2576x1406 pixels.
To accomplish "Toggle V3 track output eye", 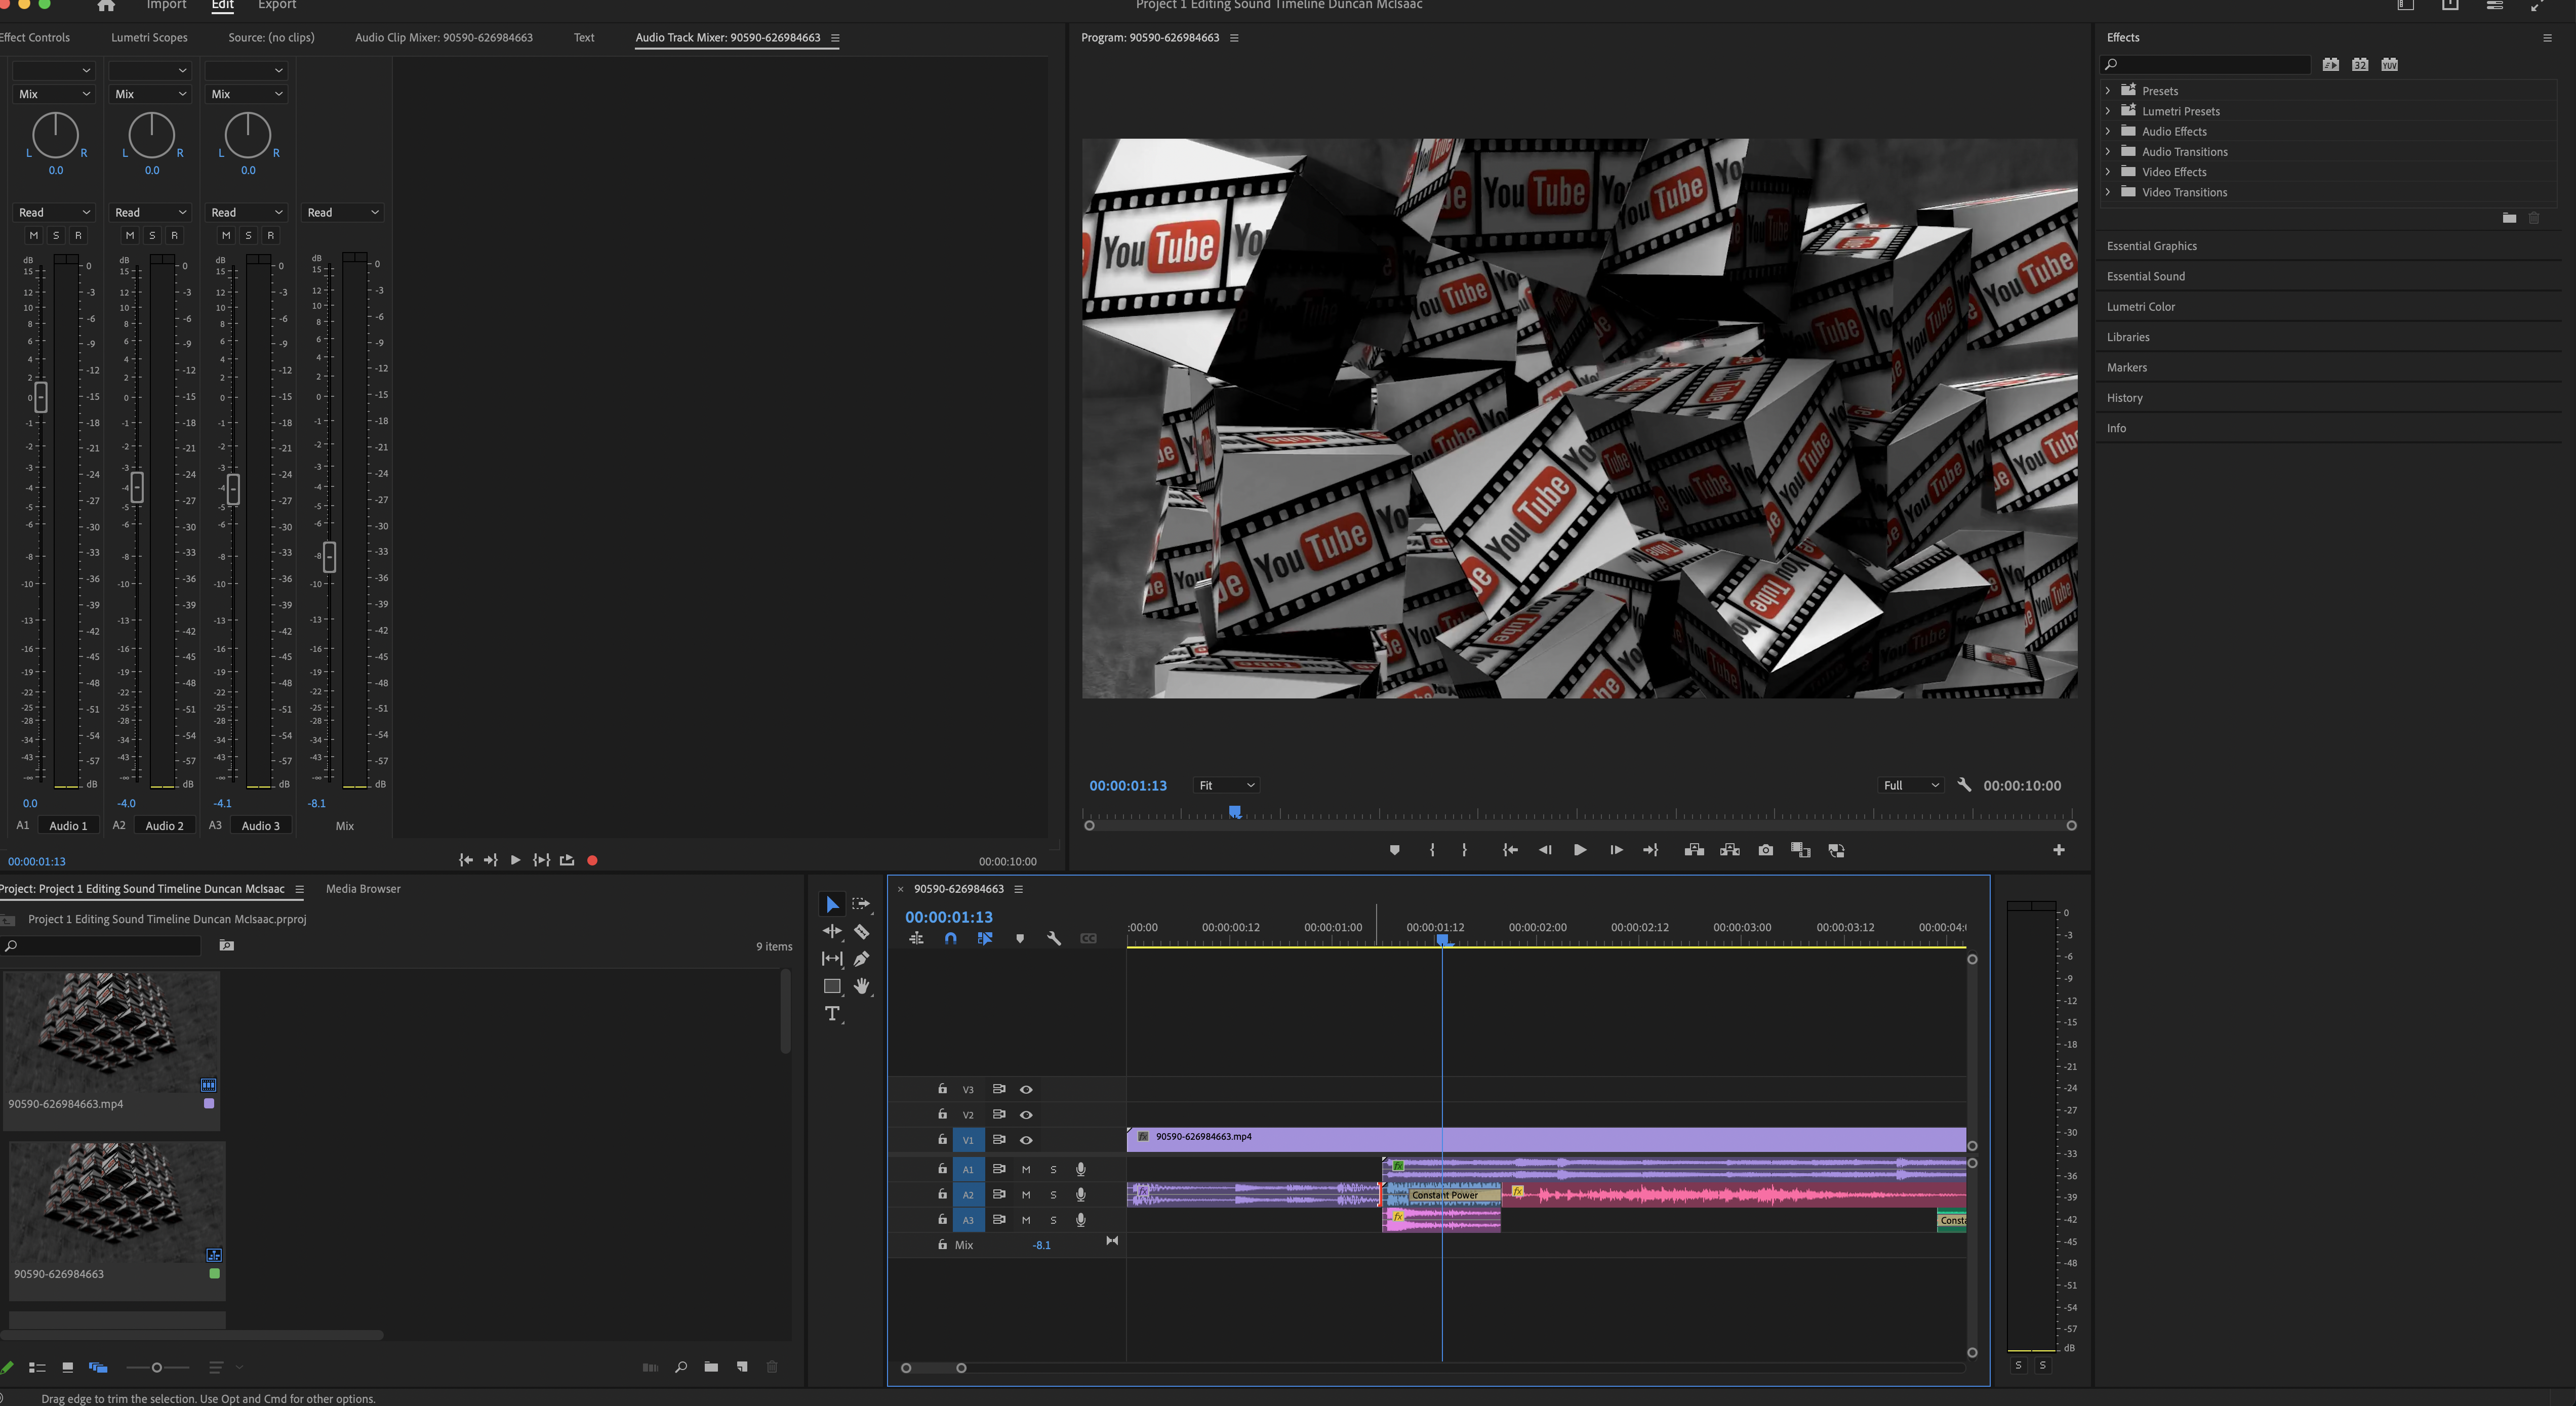I will pos(1026,1089).
